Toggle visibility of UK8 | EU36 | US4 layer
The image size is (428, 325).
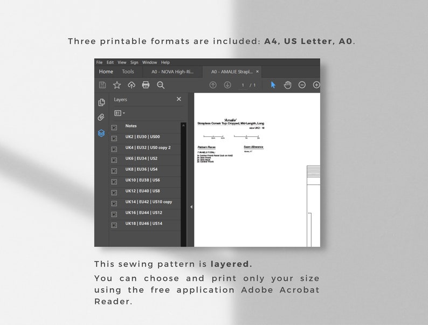[x=114, y=171]
